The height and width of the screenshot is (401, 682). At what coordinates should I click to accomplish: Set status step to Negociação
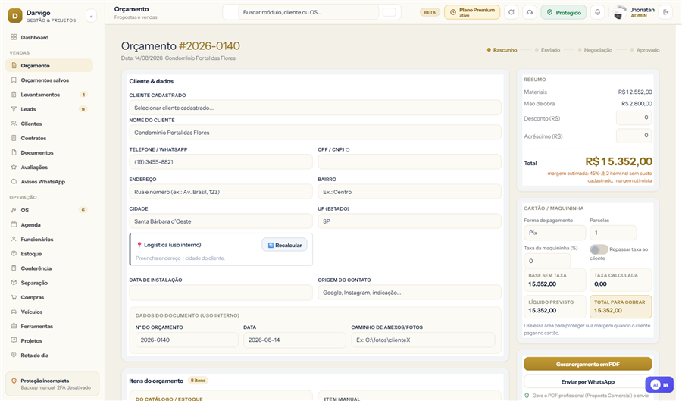coord(595,50)
